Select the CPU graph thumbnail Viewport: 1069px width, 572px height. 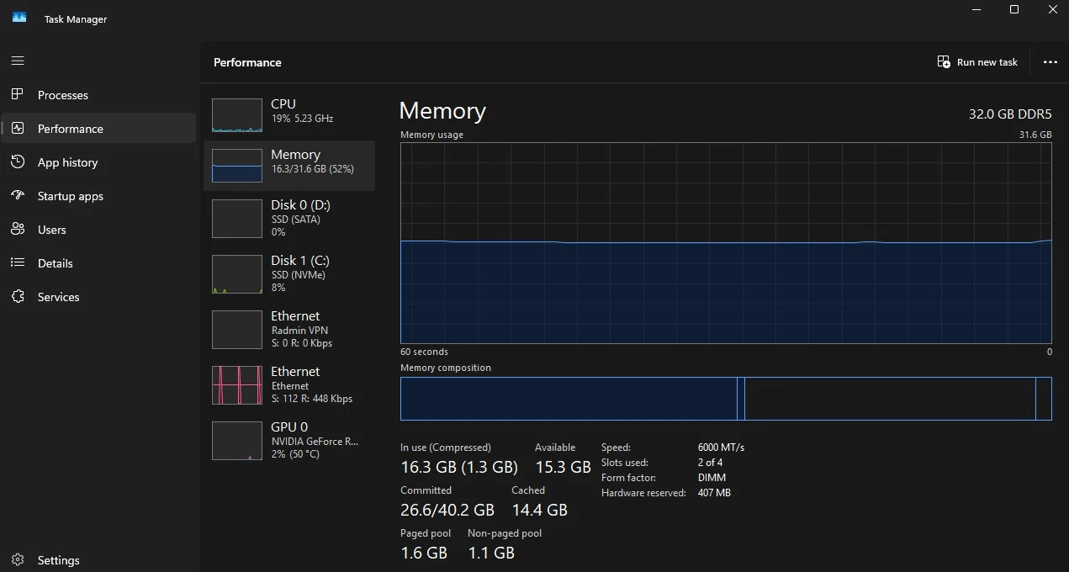tap(237, 115)
